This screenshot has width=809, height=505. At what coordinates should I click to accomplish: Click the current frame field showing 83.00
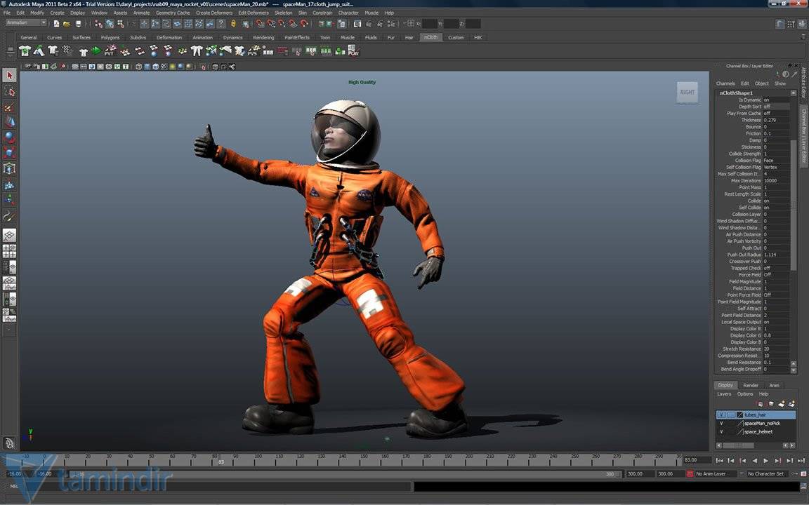(692, 460)
